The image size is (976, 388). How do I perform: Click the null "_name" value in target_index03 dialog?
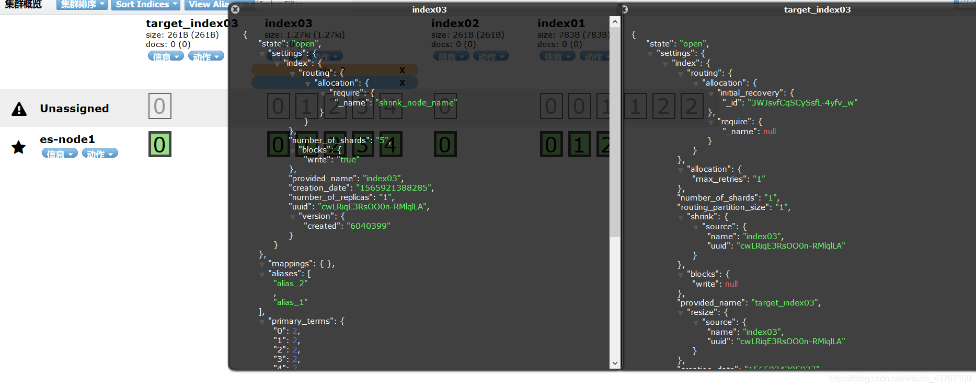coord(770,132)
